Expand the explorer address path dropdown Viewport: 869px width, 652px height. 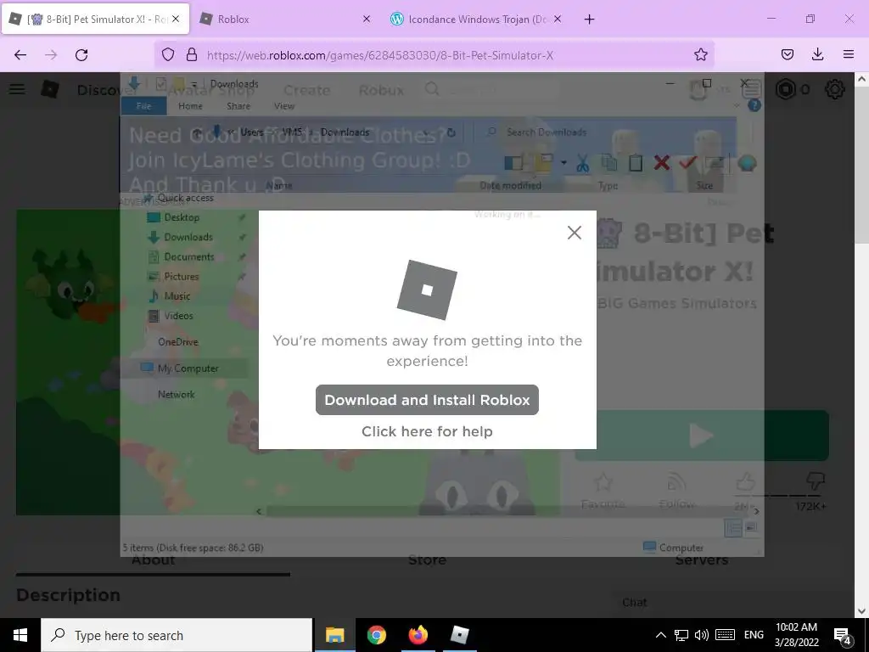tap(426, 132)
